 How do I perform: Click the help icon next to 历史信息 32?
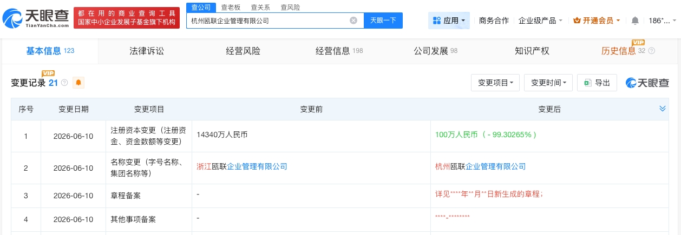point(651,51)
